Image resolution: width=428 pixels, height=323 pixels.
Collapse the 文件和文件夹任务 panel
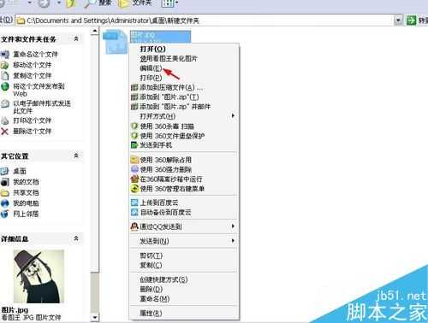point(76,38)
